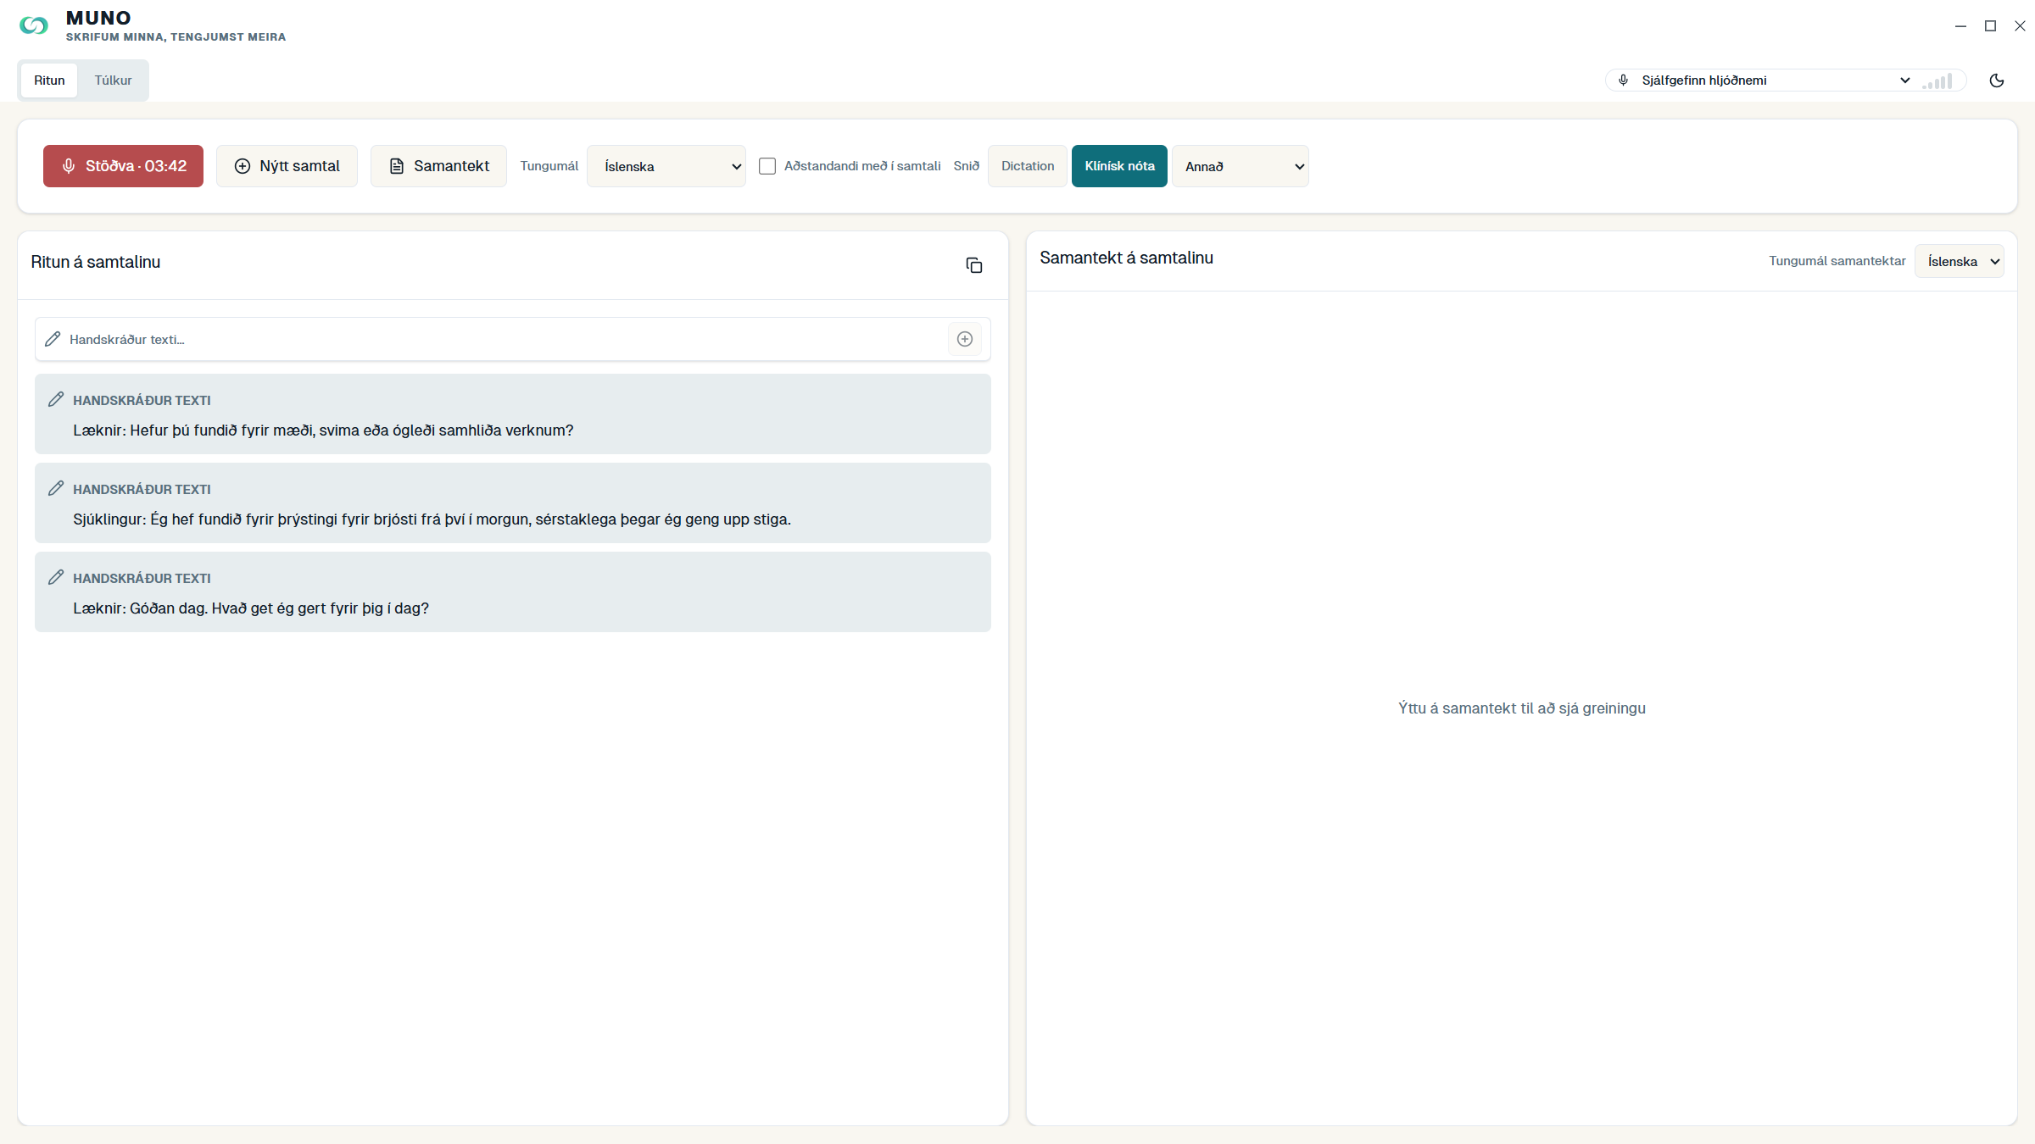2035x1144 pixels.
Task: Open the Tungumál samantektar dropdown
Action: coord(1960,261)
